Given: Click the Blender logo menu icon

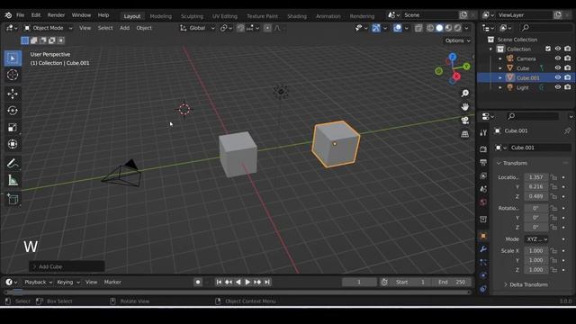Looking at the screenshot, I should click(x=8, y=15).
